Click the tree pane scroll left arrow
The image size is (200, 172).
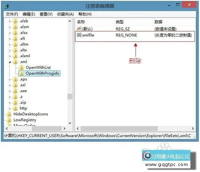tap(7, 129)
